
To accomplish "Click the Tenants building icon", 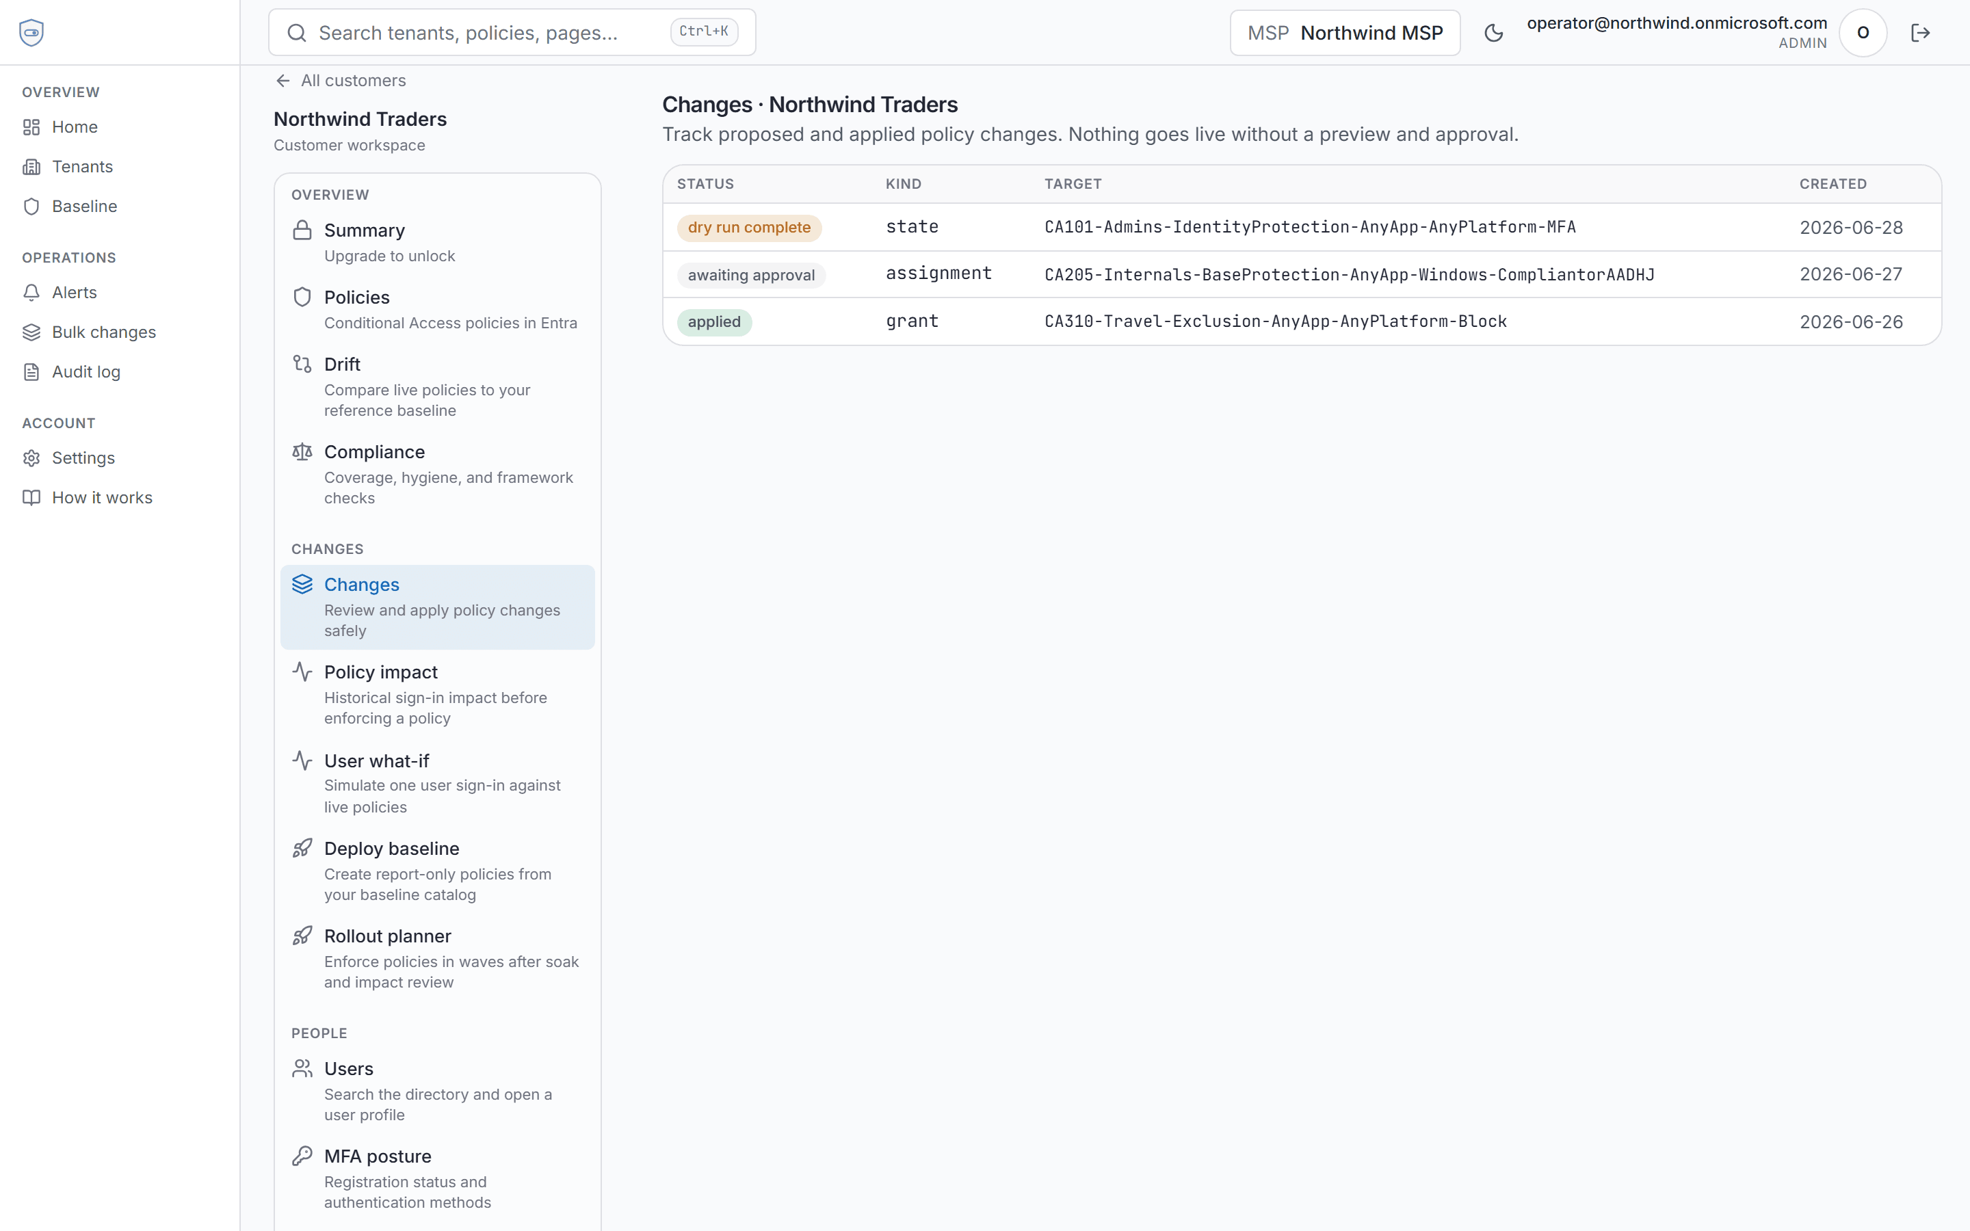I will [x=31, y=167].
